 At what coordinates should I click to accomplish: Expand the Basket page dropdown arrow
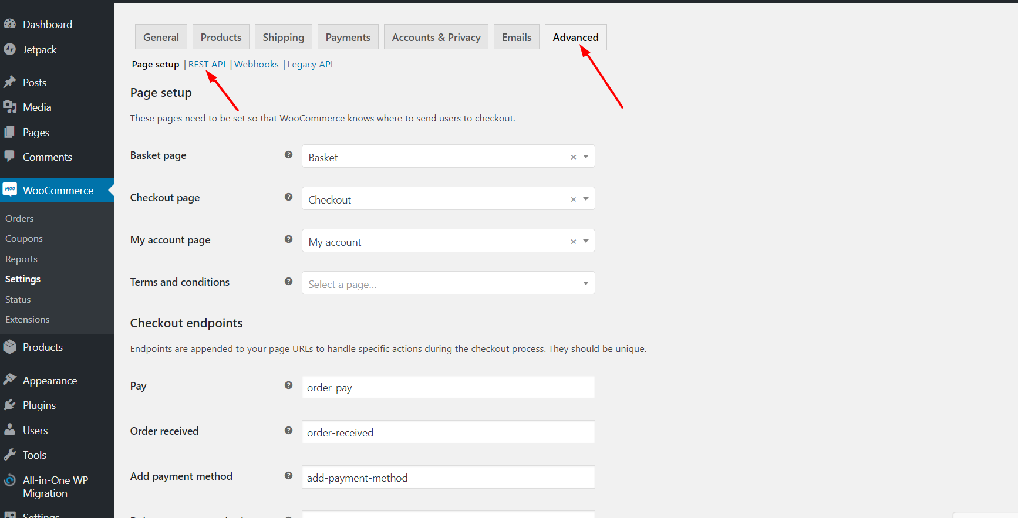(x=586, y=157)
